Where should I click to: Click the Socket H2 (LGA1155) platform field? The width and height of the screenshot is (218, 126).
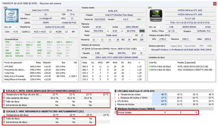coord(55,27)
